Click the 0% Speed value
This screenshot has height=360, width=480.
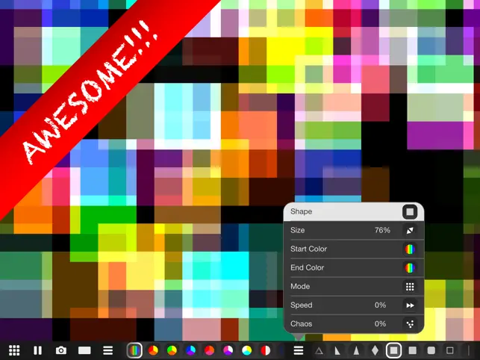point(380,305)
